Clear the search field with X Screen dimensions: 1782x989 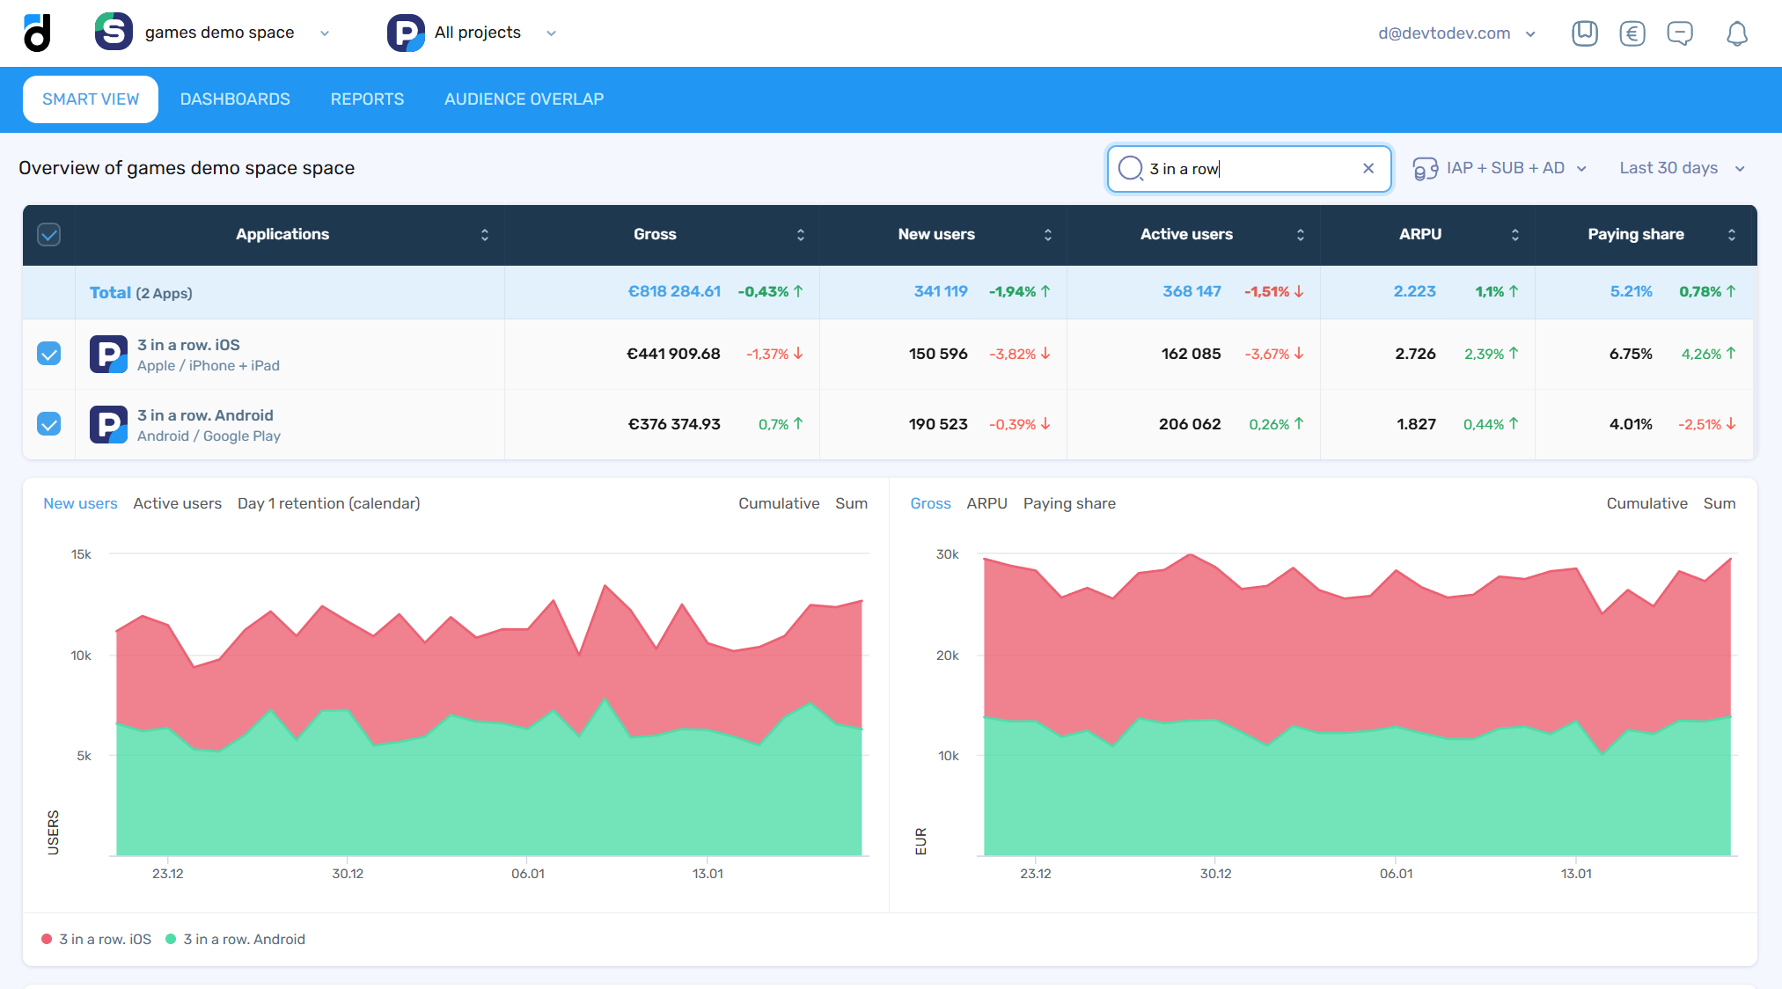(x=1368, y=168)
